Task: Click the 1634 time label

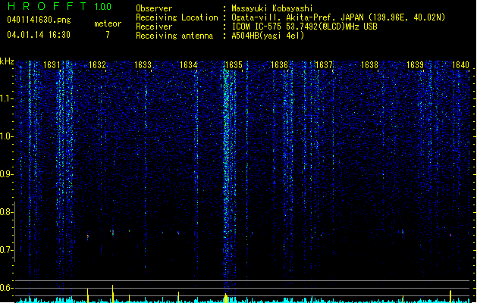Action: coord(188,65)
